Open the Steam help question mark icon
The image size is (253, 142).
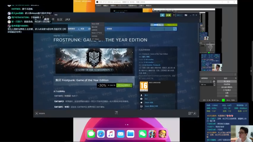[x=174, y=15]
